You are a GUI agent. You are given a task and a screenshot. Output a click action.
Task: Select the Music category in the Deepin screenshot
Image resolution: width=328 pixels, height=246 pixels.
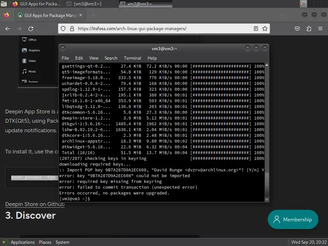(29, 71)
